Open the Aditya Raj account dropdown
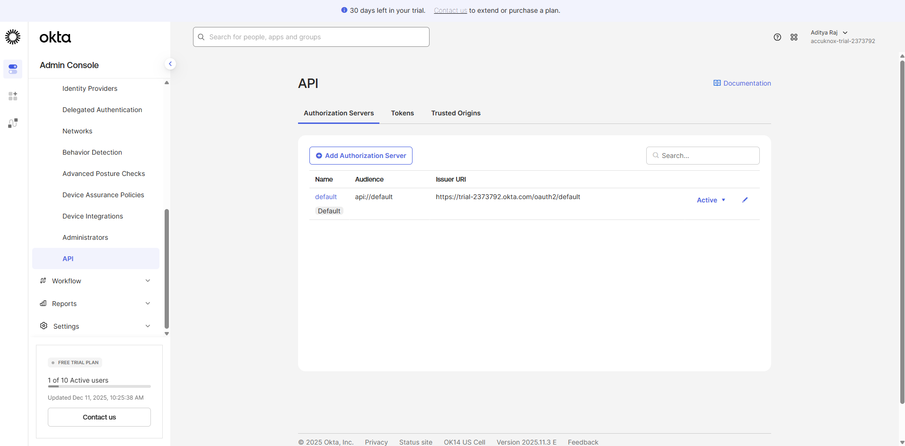The image size is (905, 446). pyautogui.click(x=829, y=33)
